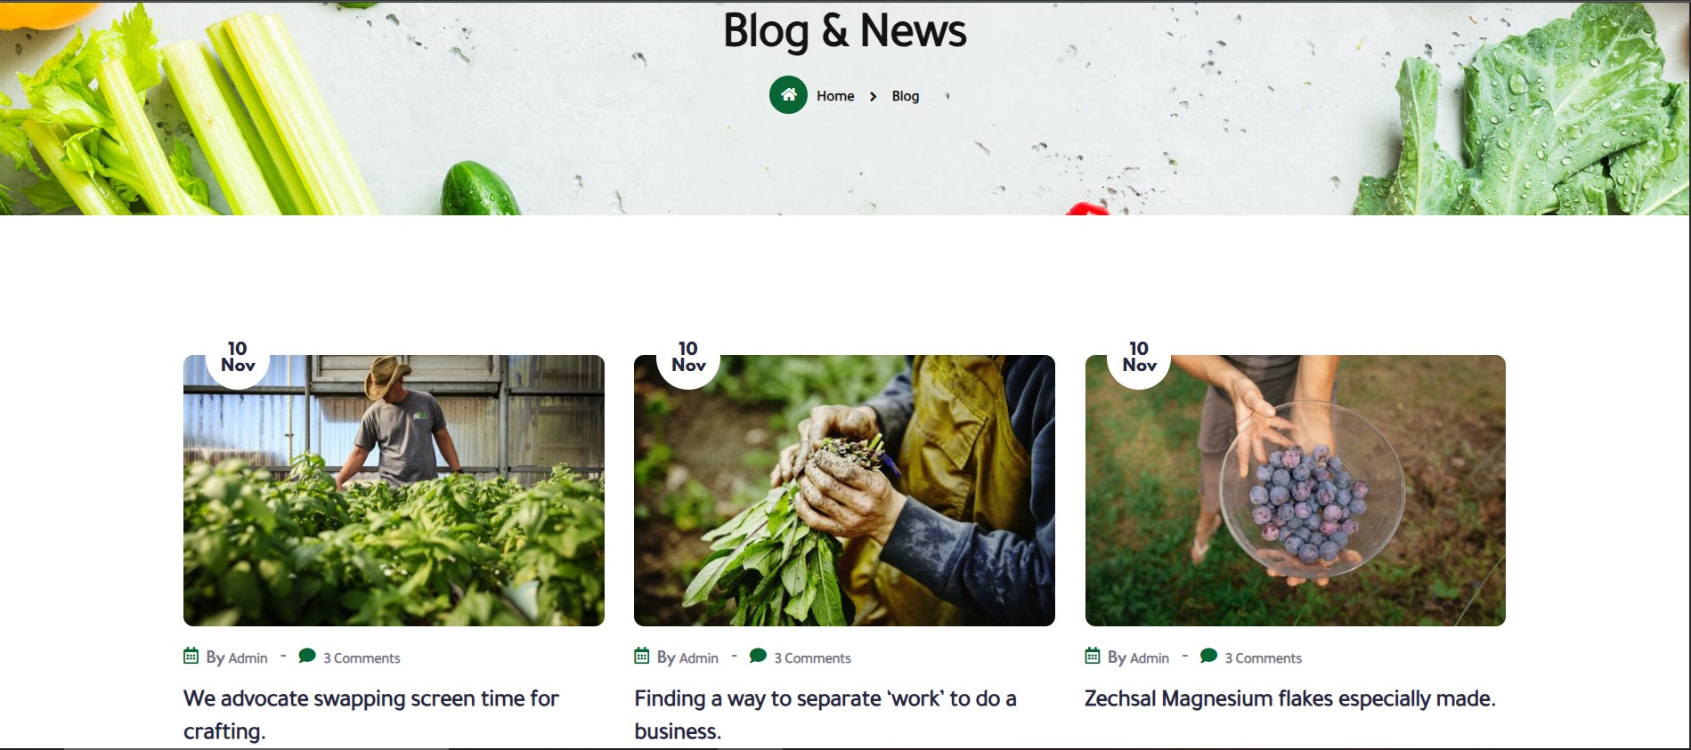The image size is (1691, 750).
Task: View 3 Comments on the Zechsal post
Action: [x=1263, y=658]
